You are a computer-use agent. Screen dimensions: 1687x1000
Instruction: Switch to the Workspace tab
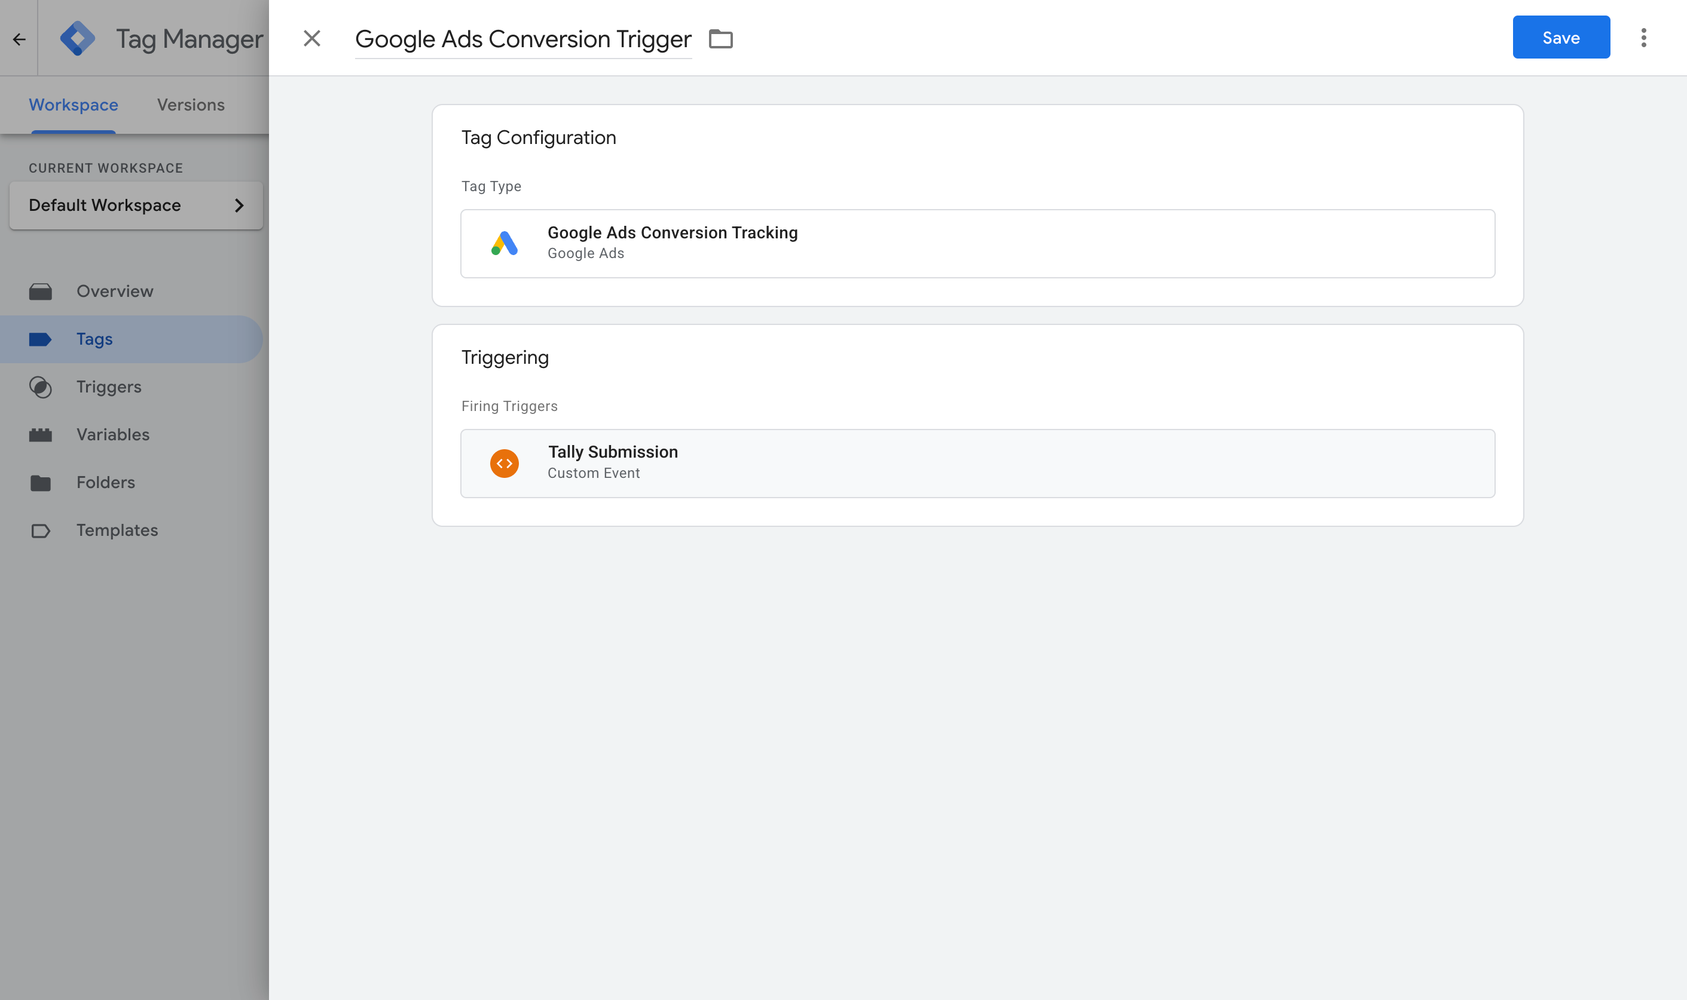[74, 105]
